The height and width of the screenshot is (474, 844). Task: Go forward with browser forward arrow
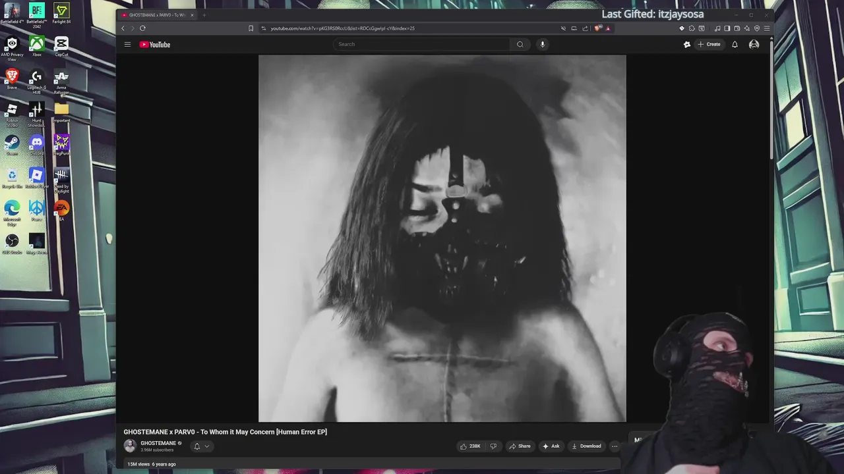(x=133, y=28)
